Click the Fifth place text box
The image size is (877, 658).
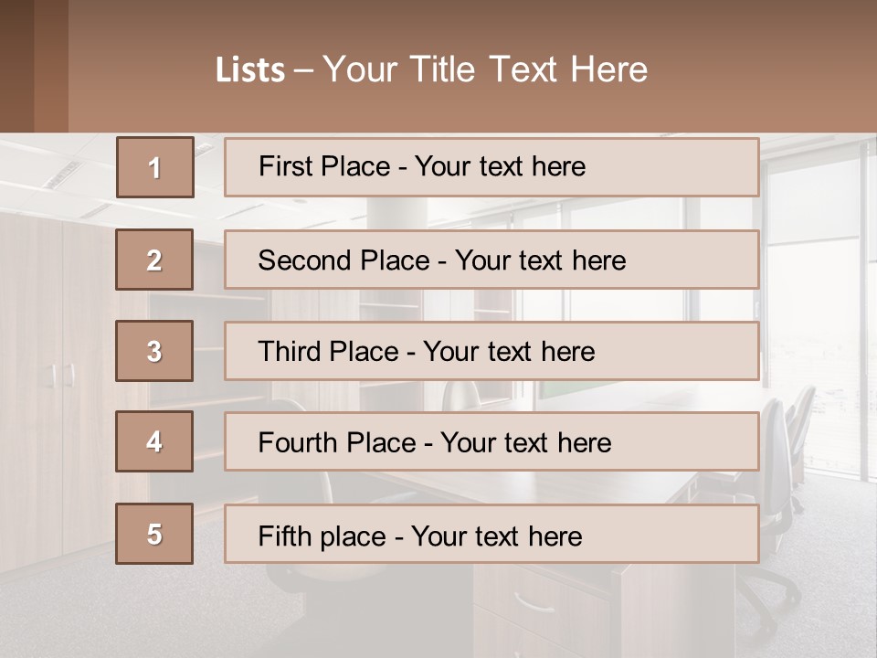(491, 534)
